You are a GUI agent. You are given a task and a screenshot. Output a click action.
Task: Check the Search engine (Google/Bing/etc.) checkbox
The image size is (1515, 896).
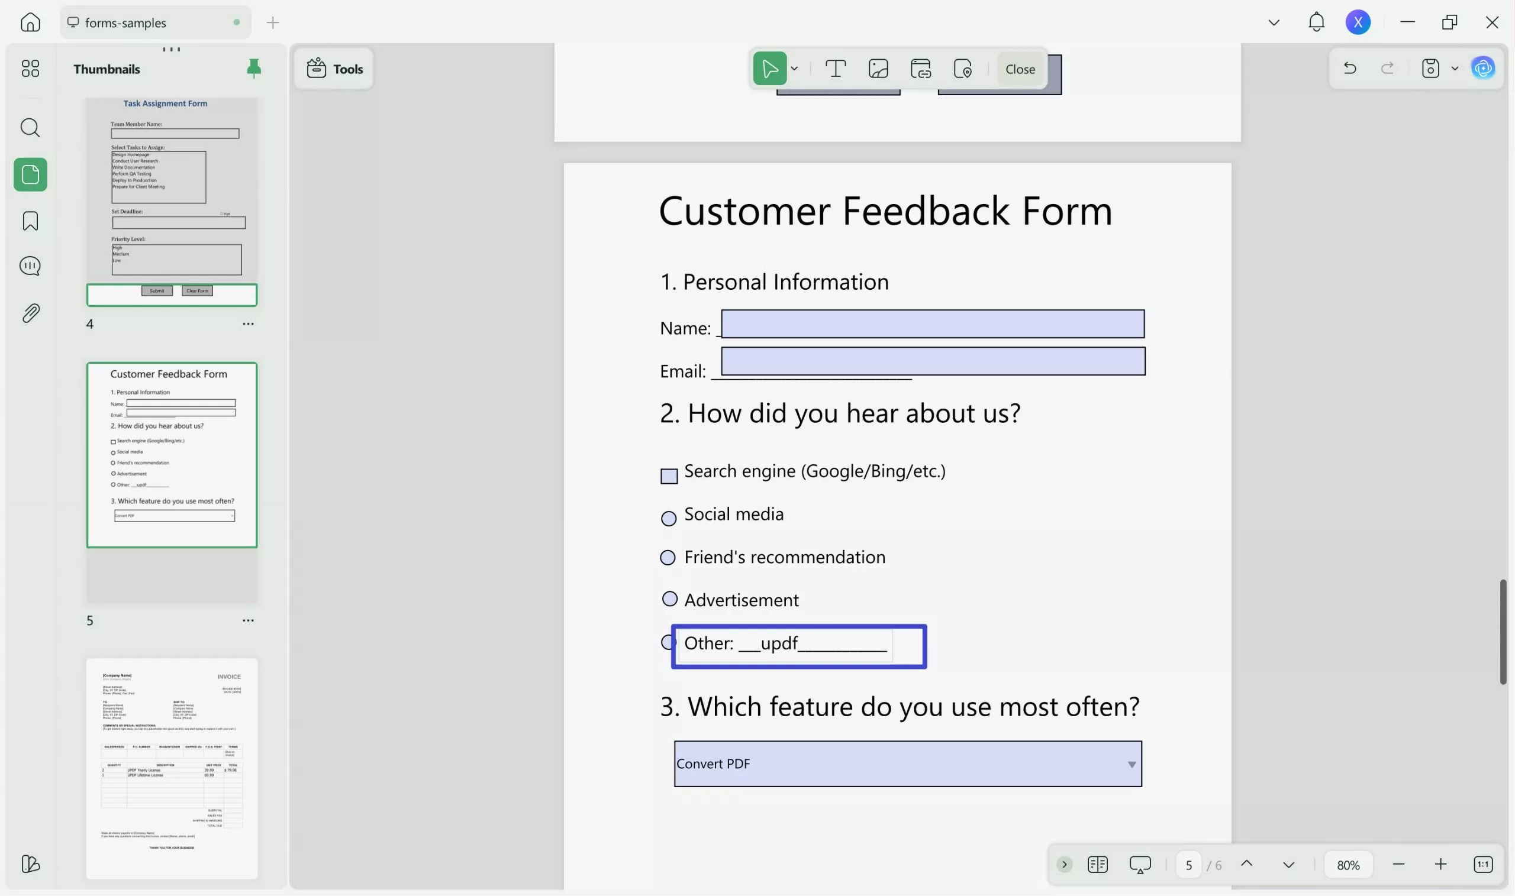(669, 475)
